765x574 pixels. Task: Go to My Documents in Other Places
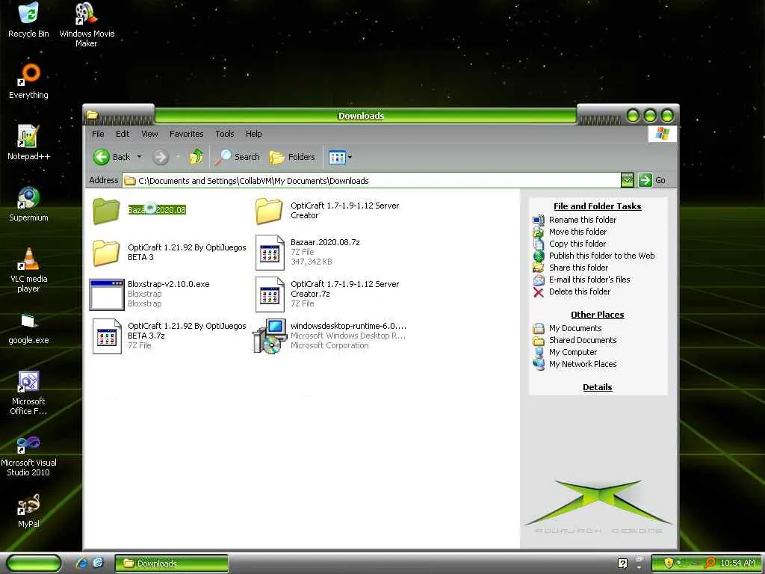[x=575, y=328]
